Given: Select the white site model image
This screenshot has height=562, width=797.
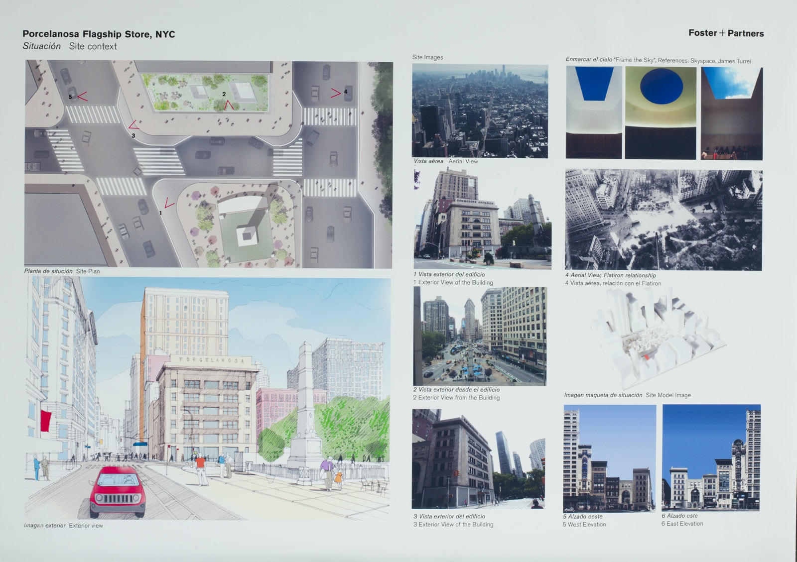Looking at the screenshot, I should click(x=658, y=338).
